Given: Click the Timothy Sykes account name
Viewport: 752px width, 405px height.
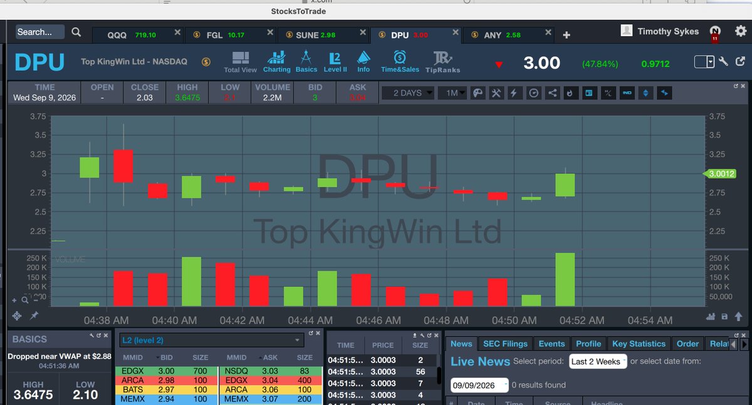Looking at the screenshot, I should [668, 31].
